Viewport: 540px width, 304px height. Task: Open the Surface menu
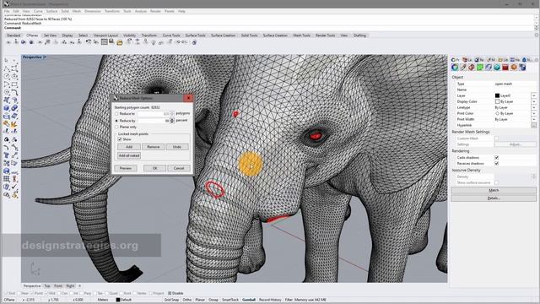(51, 11)
